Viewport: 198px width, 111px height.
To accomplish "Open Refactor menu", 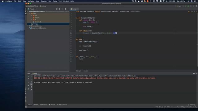I will point(44,1).
